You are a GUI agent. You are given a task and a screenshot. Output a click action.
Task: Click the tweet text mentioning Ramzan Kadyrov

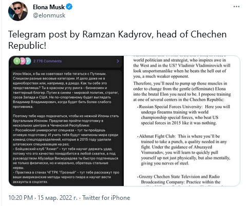point(118,40)
